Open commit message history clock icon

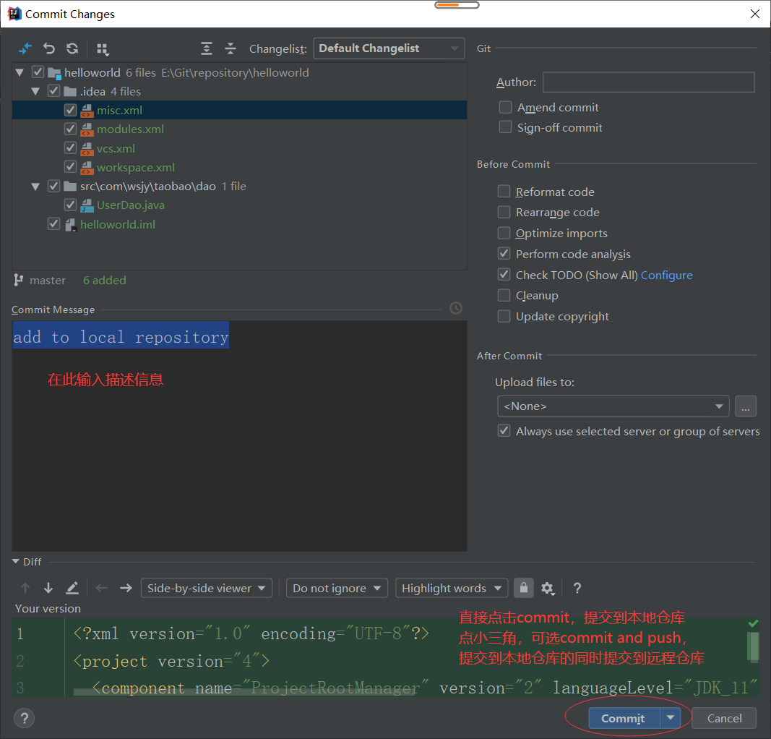click(x=456, y=308)
